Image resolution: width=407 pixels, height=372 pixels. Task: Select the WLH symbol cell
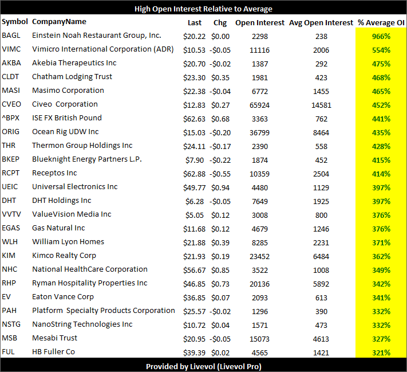[10, 242]
